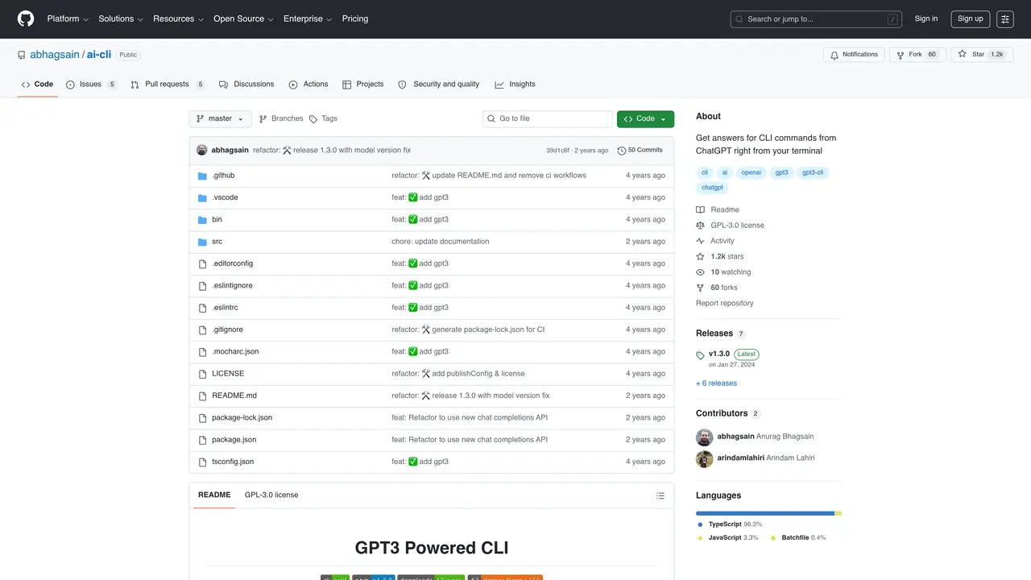
Task: Click Report repository link
Action: tap(725, 304)
